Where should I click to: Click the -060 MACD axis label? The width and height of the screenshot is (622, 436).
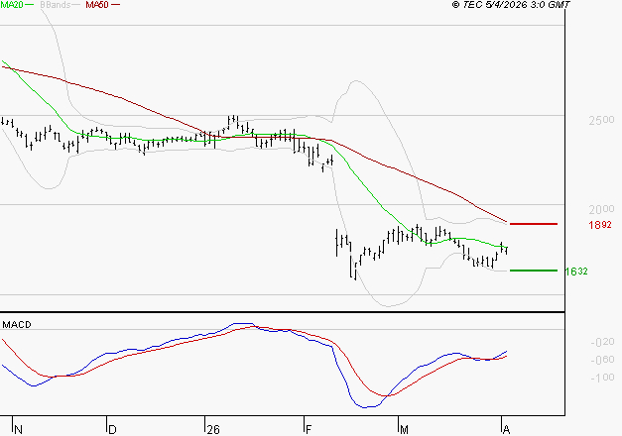click(x=602, y=360)
